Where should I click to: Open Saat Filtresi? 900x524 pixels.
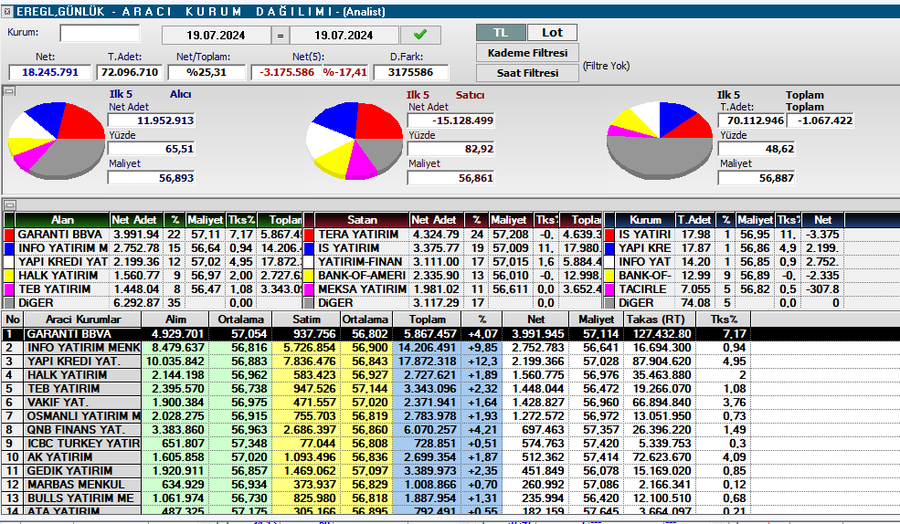tap(527, 73)
